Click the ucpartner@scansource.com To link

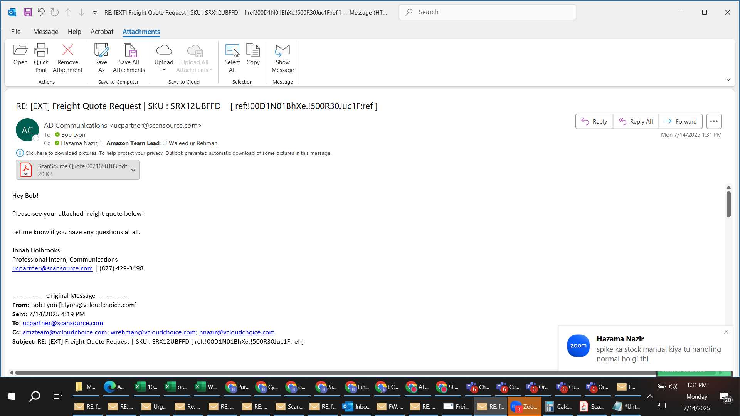(63, 323)
